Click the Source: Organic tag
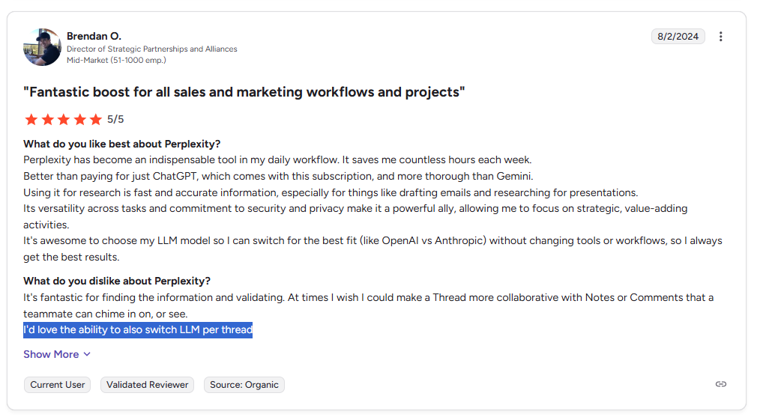This screenshot has height=420, width=772. 244,385
